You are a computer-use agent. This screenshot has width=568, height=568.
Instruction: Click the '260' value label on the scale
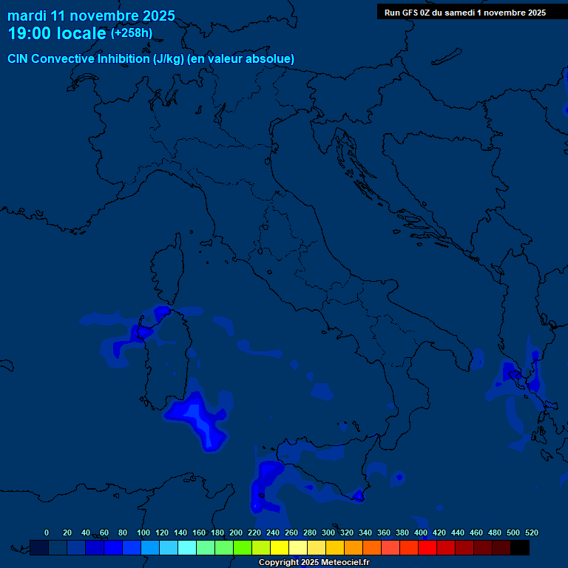tap(291, 532)
